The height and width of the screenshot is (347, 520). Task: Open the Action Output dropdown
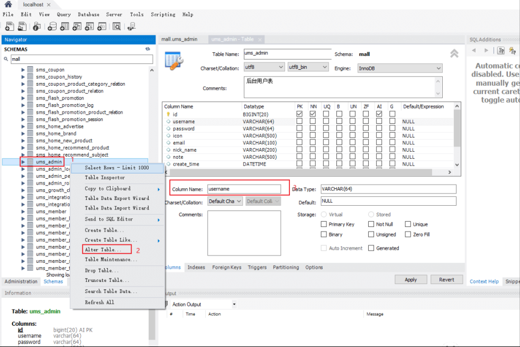coord(234,304)
